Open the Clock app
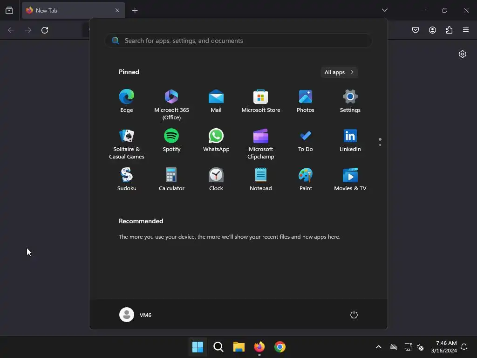This screenshot has width=477, height=358. click(216, 179)
